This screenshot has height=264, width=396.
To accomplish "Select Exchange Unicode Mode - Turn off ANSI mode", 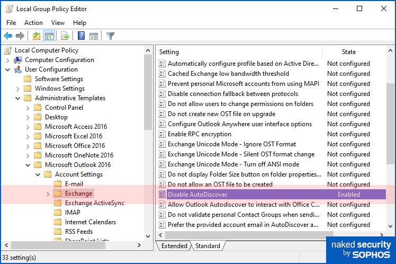I will click(233, 164).
